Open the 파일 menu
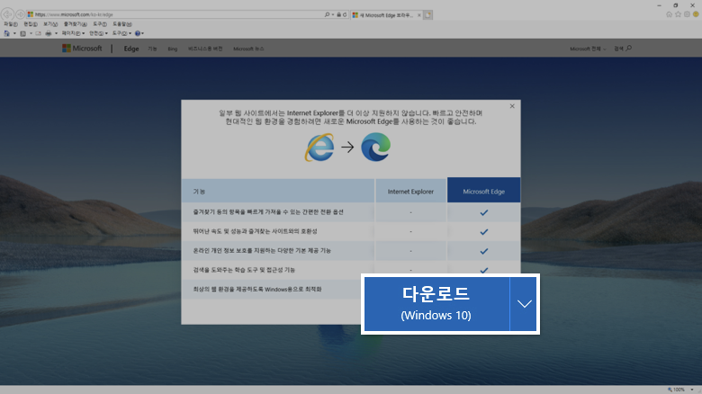Image resolution: width=702 pixels, height=394 pixels. (x=10, y=24)
